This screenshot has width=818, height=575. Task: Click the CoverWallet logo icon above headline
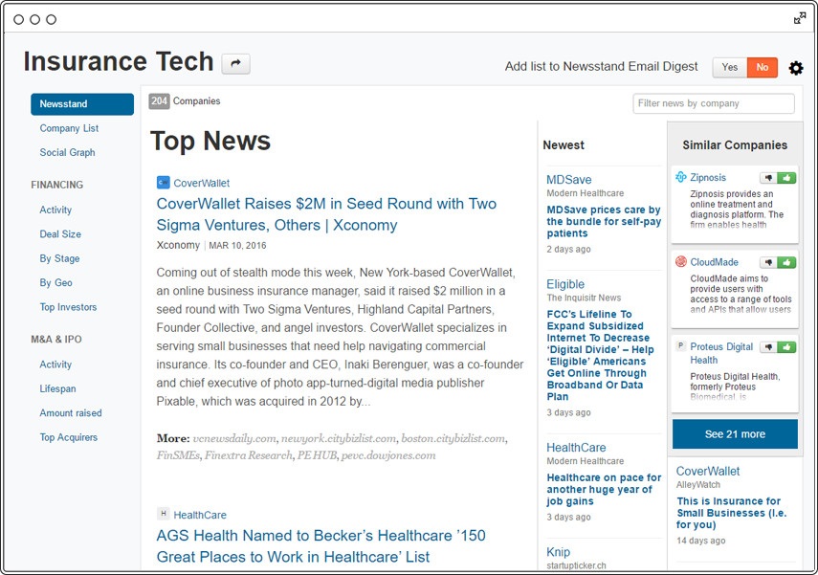164,183
